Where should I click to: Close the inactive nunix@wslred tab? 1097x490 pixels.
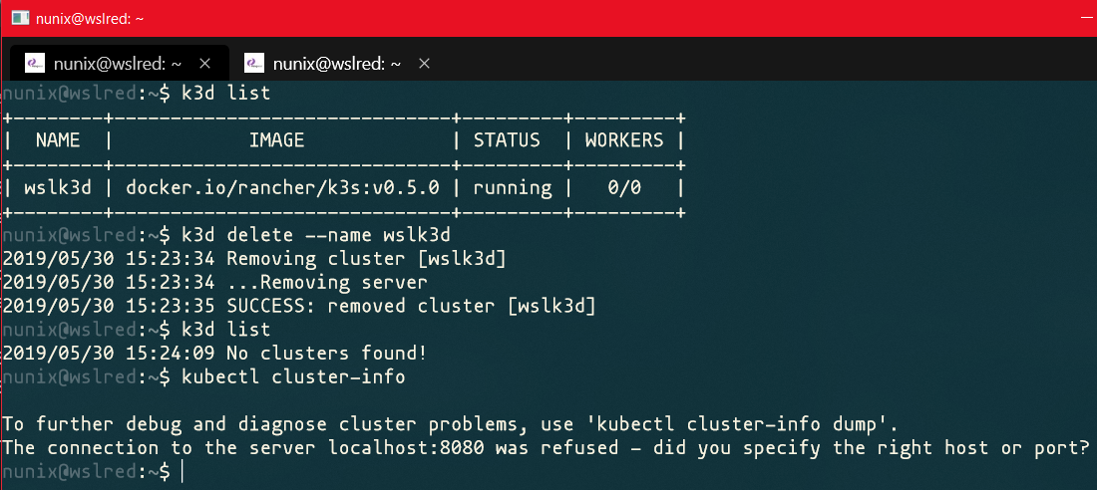(424, 63)
